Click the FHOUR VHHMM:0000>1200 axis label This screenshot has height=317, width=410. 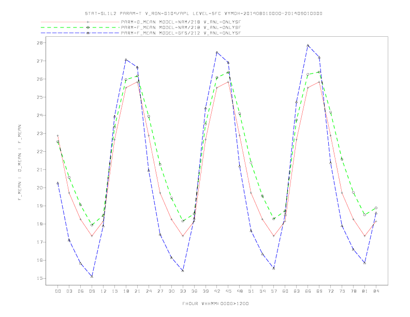tap(215, 304)
